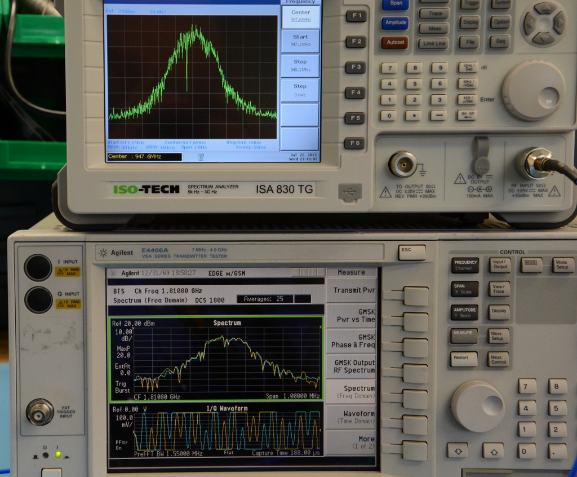
Task: Push the Meas button on the ISO-TECH
Action: coord(434,28)
